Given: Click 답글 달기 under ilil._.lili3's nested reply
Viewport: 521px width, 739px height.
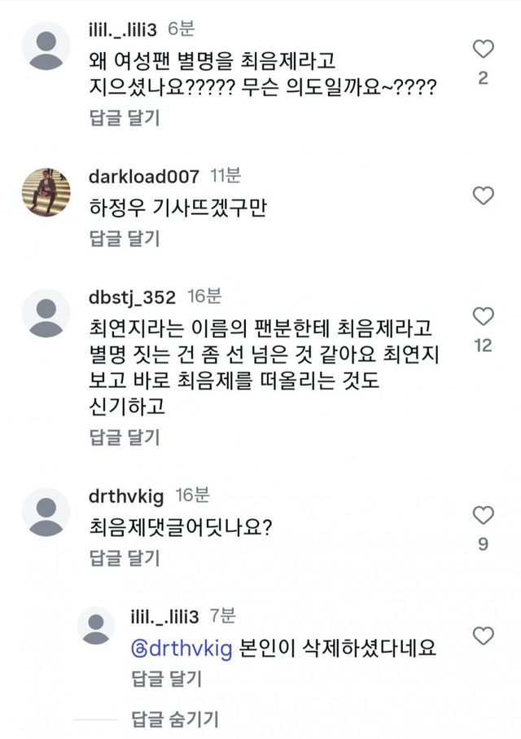Looking at the screenshot, I should pyautogui.click(x=166, y=680).
